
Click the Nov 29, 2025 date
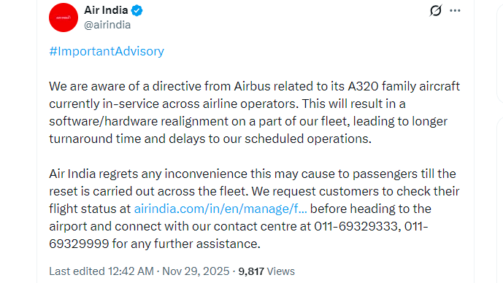click(x=196, y=271)
